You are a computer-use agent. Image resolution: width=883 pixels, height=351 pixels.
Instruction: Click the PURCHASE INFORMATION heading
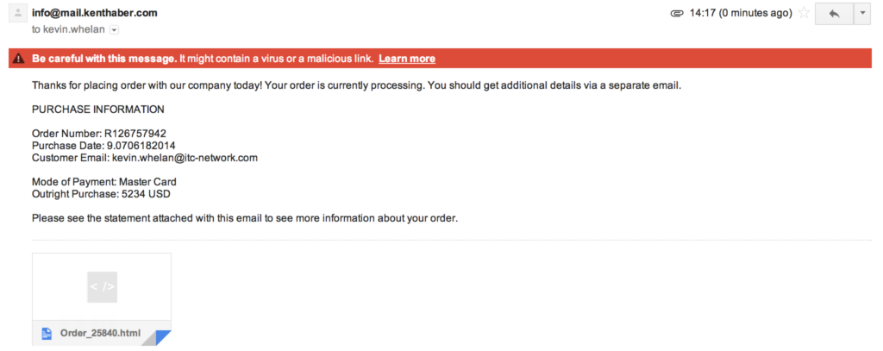[x=98, y=110]
